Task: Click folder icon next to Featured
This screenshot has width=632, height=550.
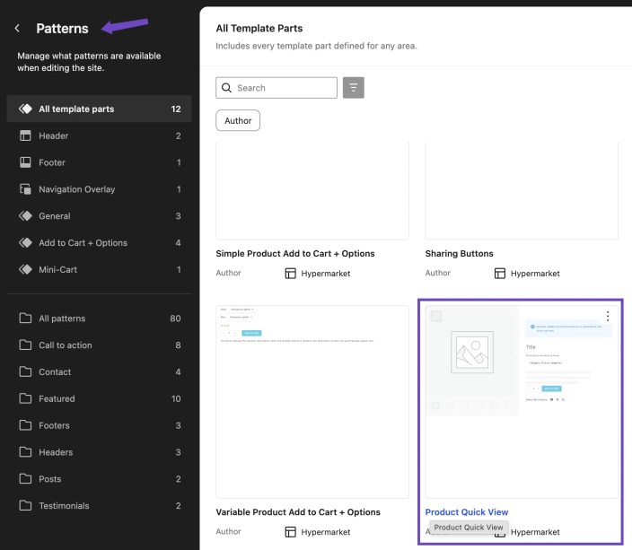Action: click(x=25, y=398)
